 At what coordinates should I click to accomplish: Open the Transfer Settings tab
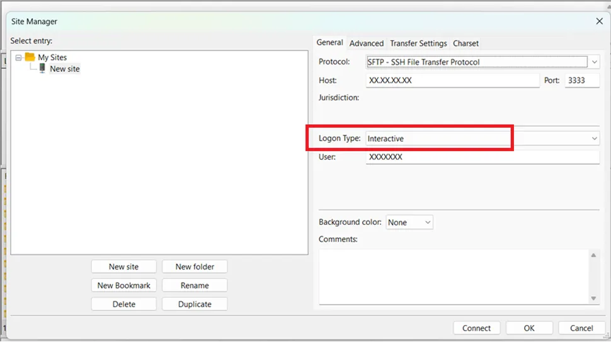418,43
